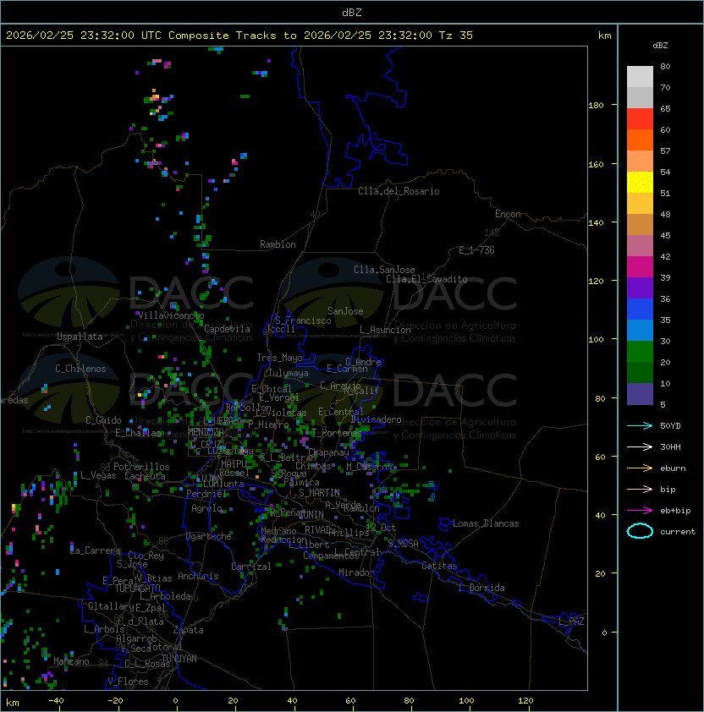Choose the gold swatch between 51 and 48

640,204
